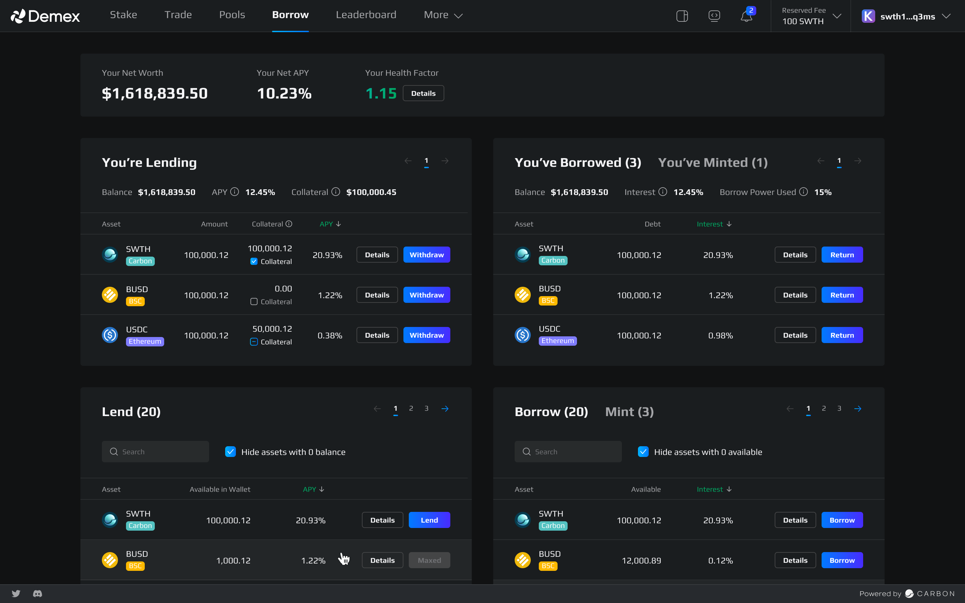965x603 pixels.
Task: Sort You've Borrowed by Interest
Action: tap(714, 224)
